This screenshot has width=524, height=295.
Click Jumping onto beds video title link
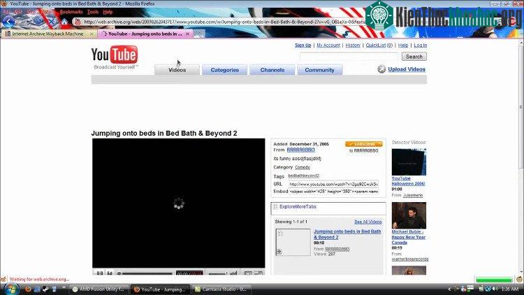tap(347, 234)
